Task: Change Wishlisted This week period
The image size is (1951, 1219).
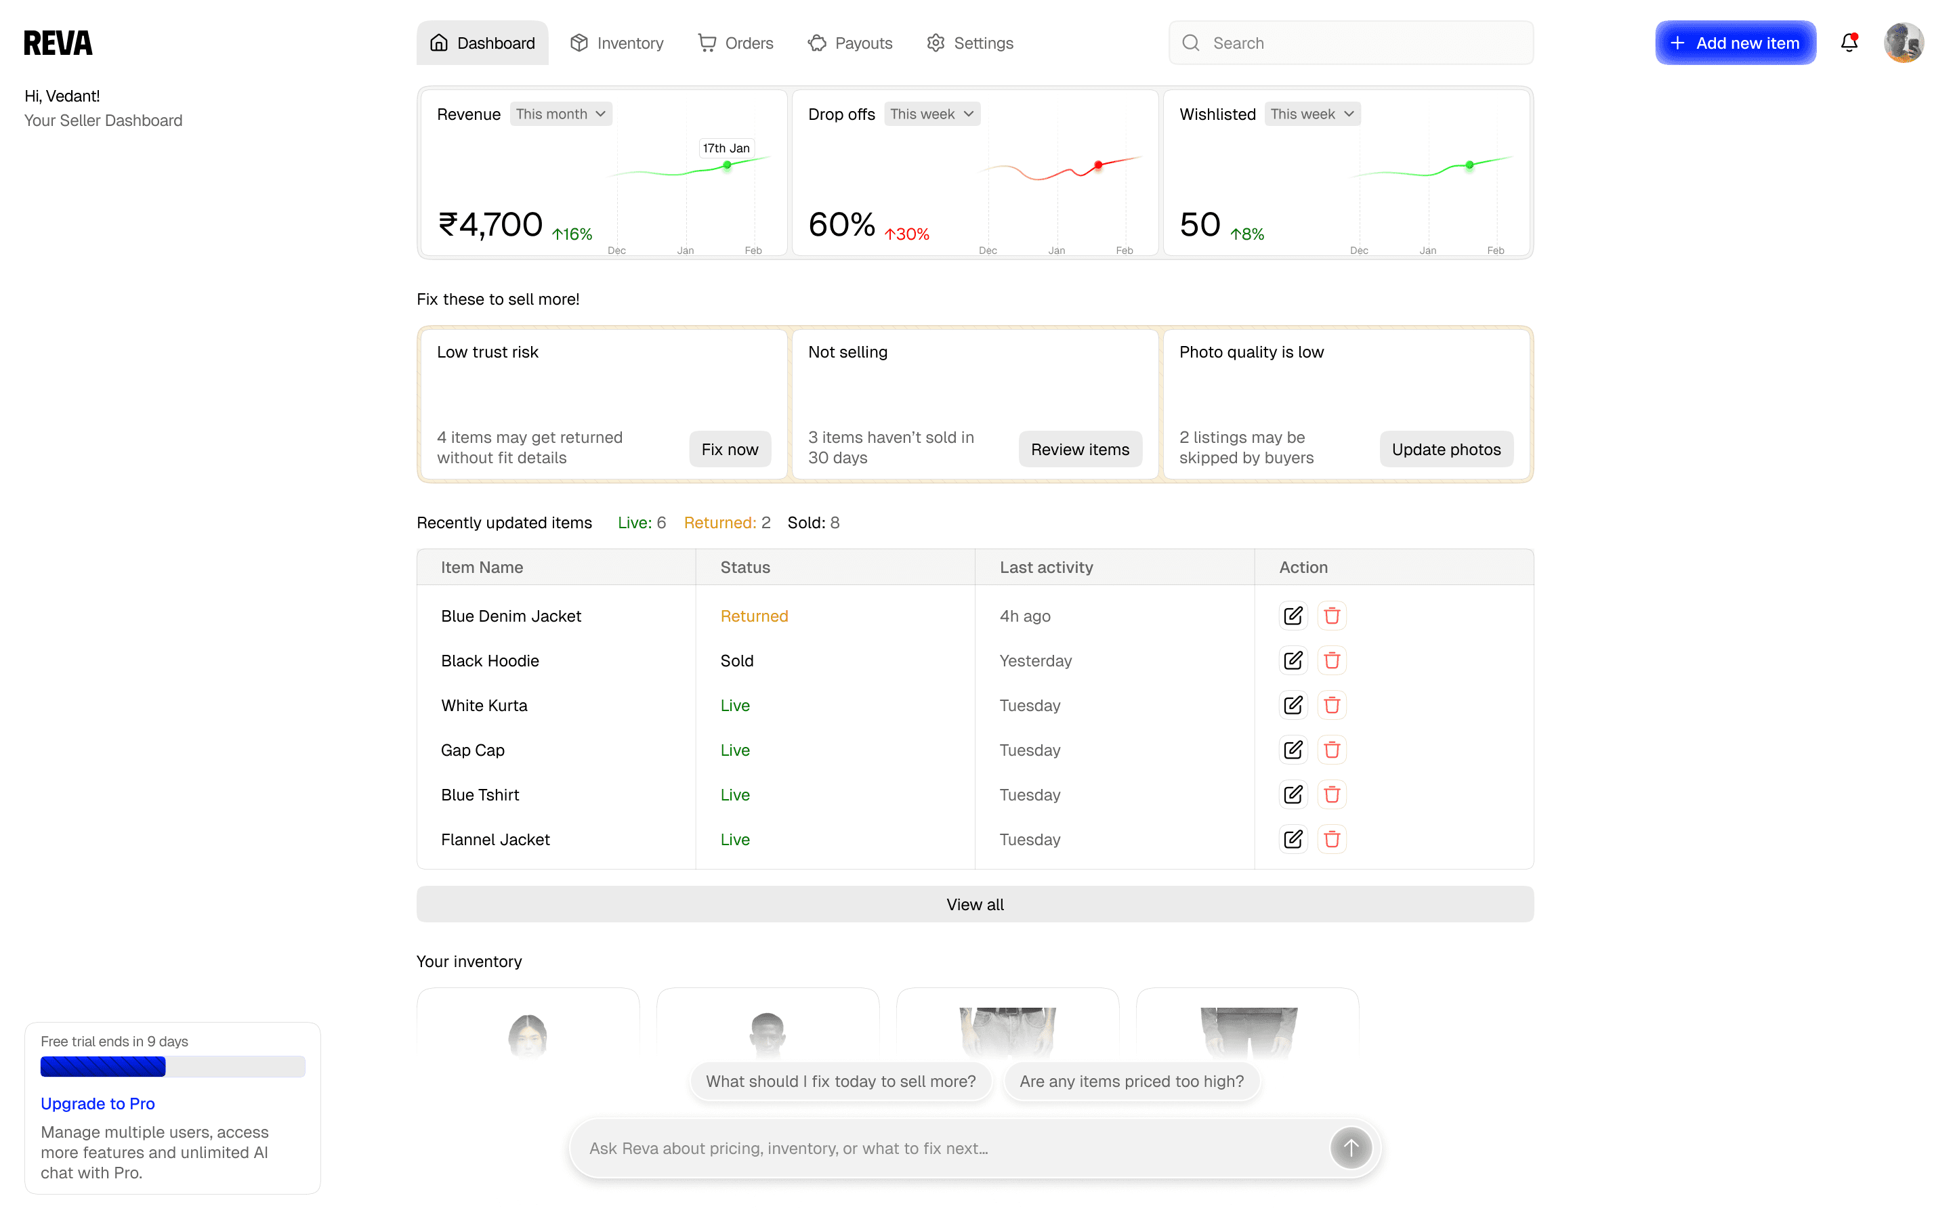Action: click(x=1312, y=114)
